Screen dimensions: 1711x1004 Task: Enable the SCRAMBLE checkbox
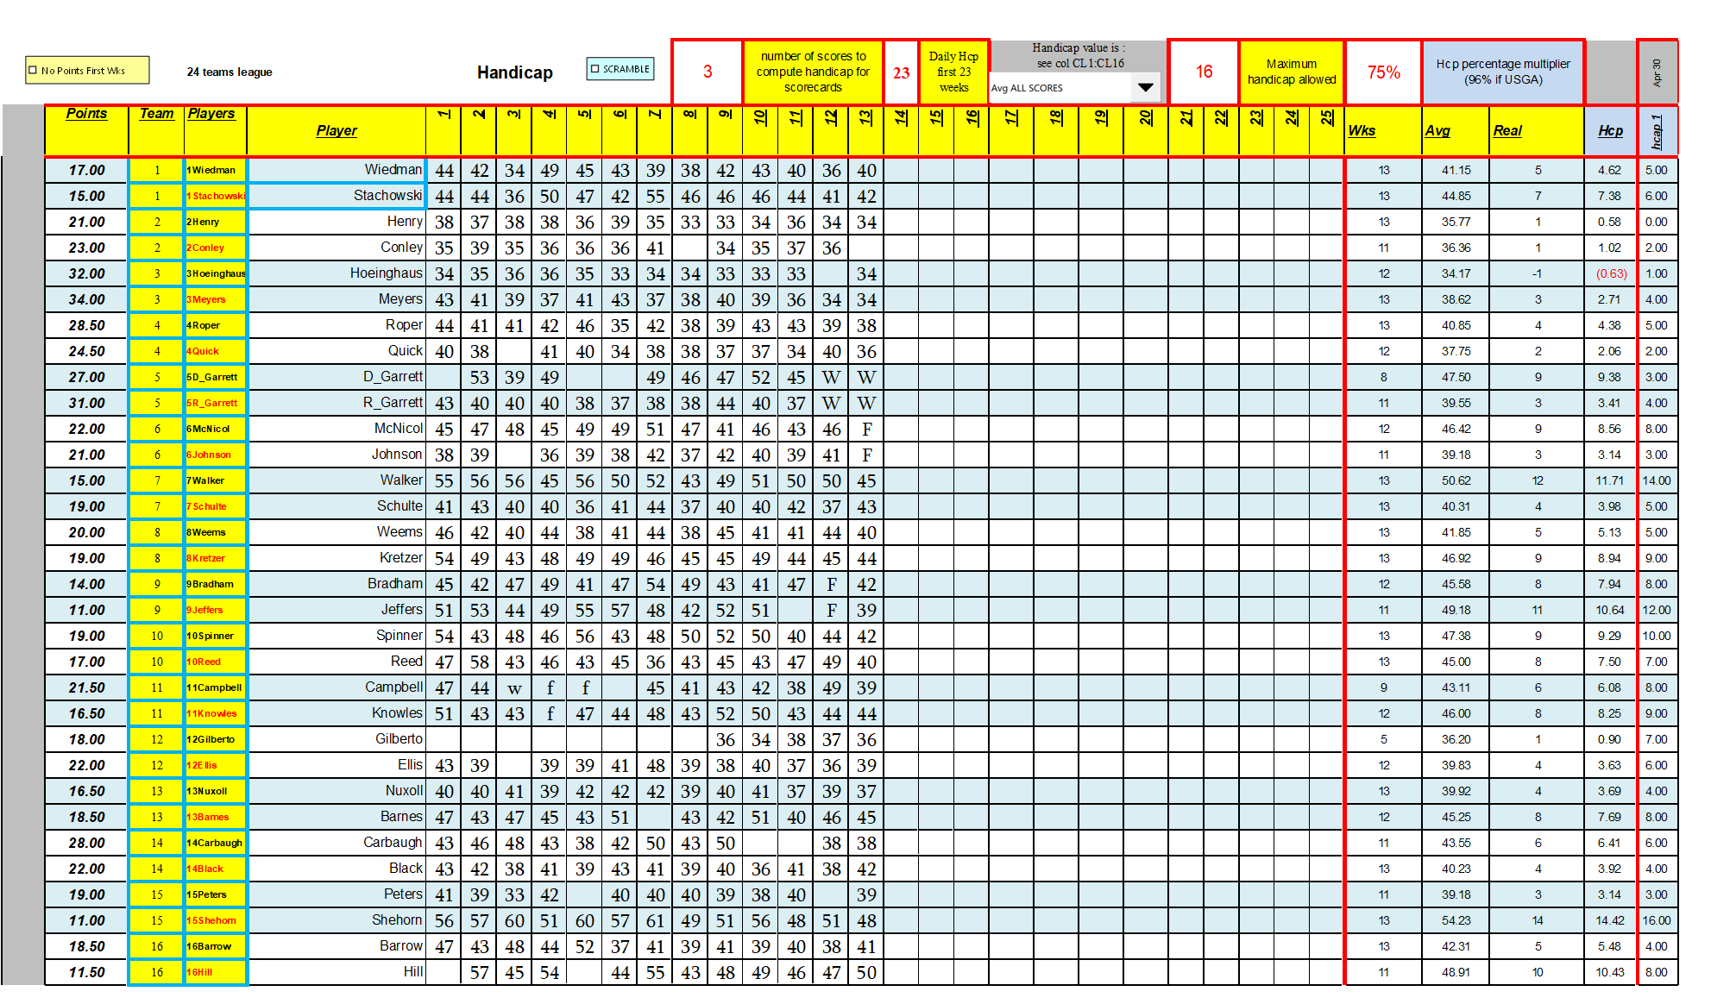point(594,69)
